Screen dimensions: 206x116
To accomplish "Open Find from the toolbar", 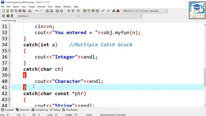I will [x=47, y=11].
